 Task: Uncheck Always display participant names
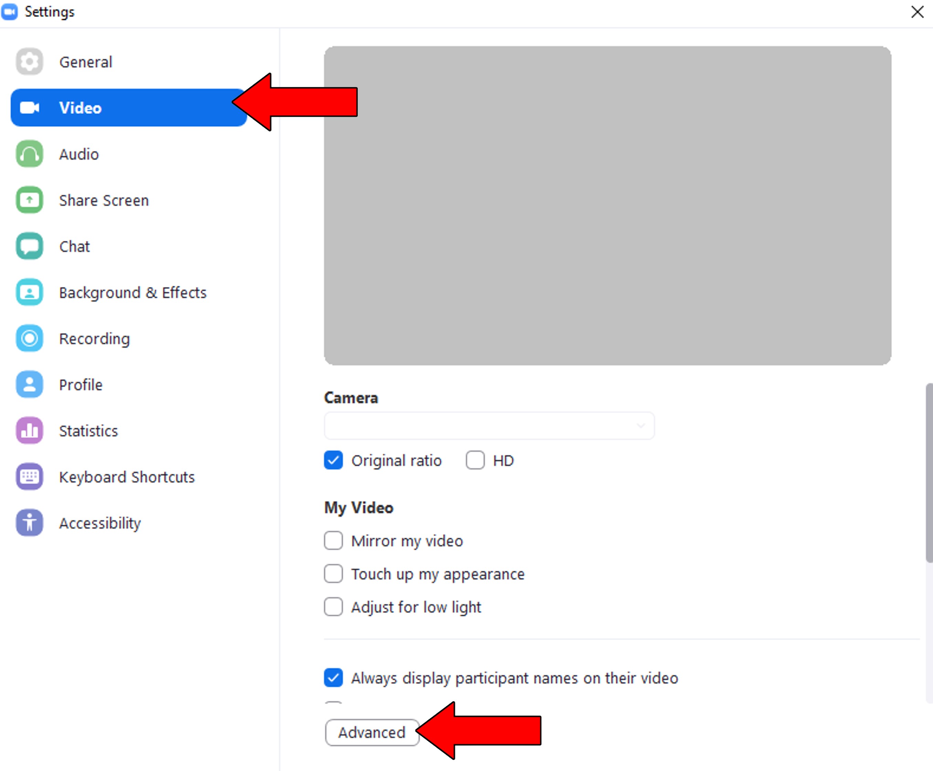pyautogui.click(x=333, y=678)
